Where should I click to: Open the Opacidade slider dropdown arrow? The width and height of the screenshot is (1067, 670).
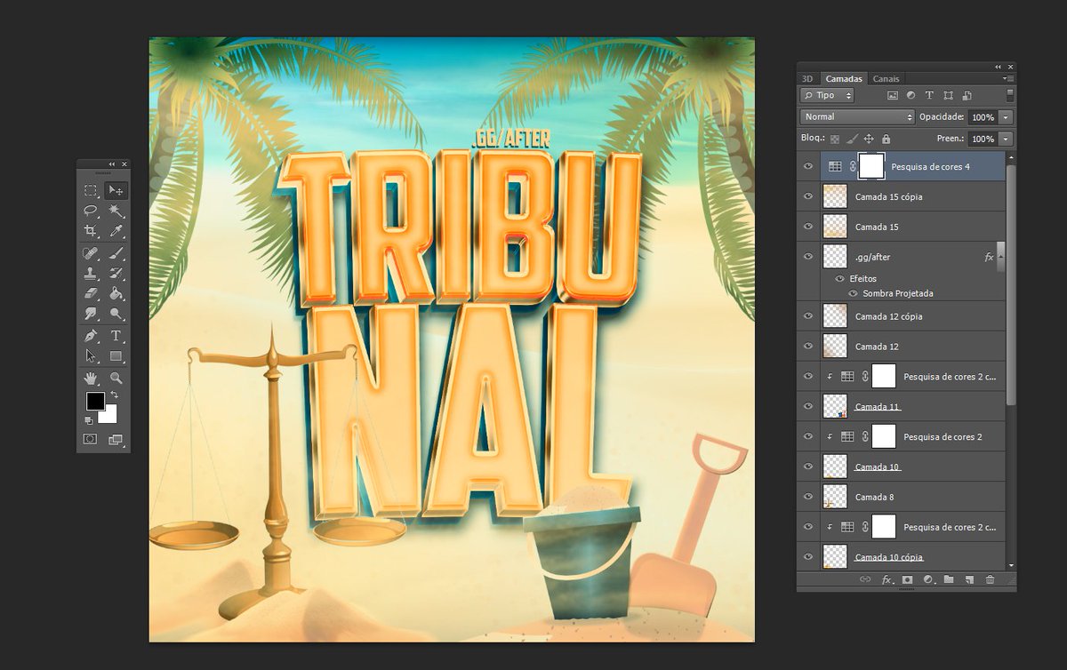point(1006,116)
